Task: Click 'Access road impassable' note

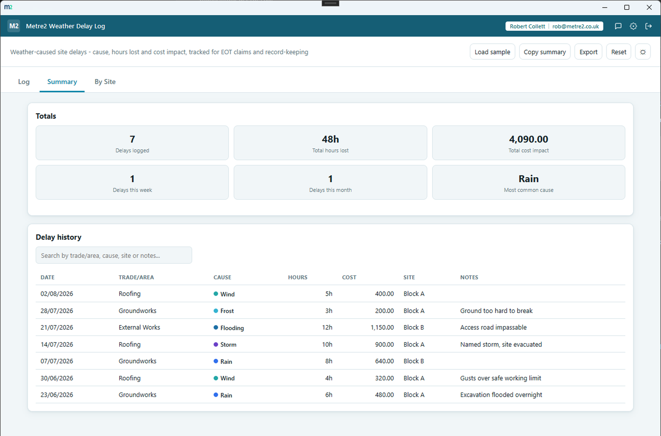Action: coord(493,327)
